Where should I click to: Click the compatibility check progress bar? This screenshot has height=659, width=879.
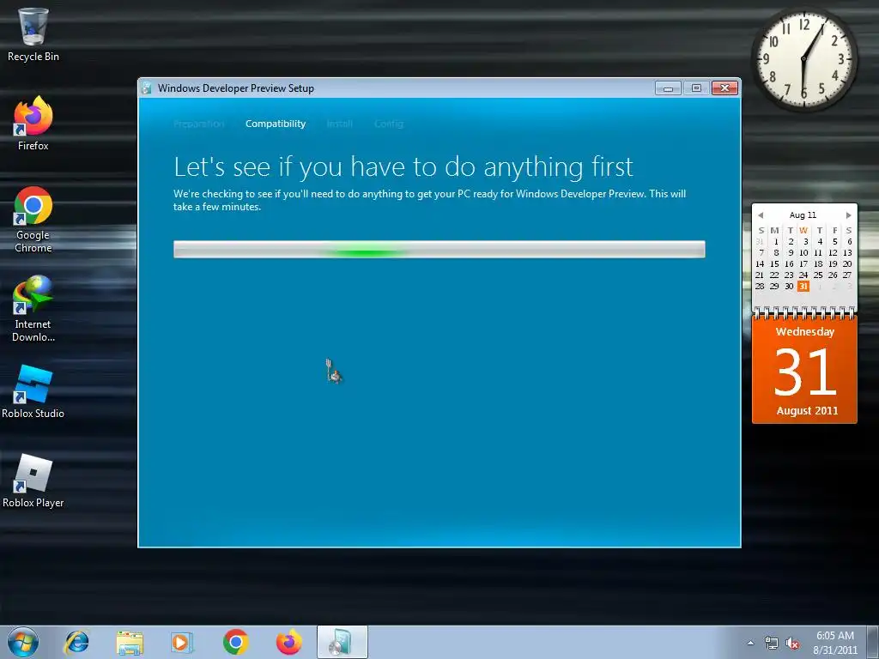click(x=439, y=250)
